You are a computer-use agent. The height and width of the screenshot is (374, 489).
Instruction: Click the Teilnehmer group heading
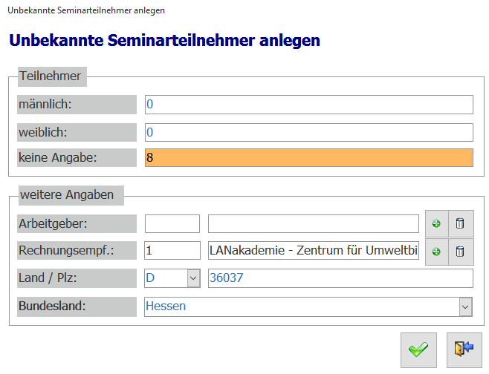tap(51, 75)
